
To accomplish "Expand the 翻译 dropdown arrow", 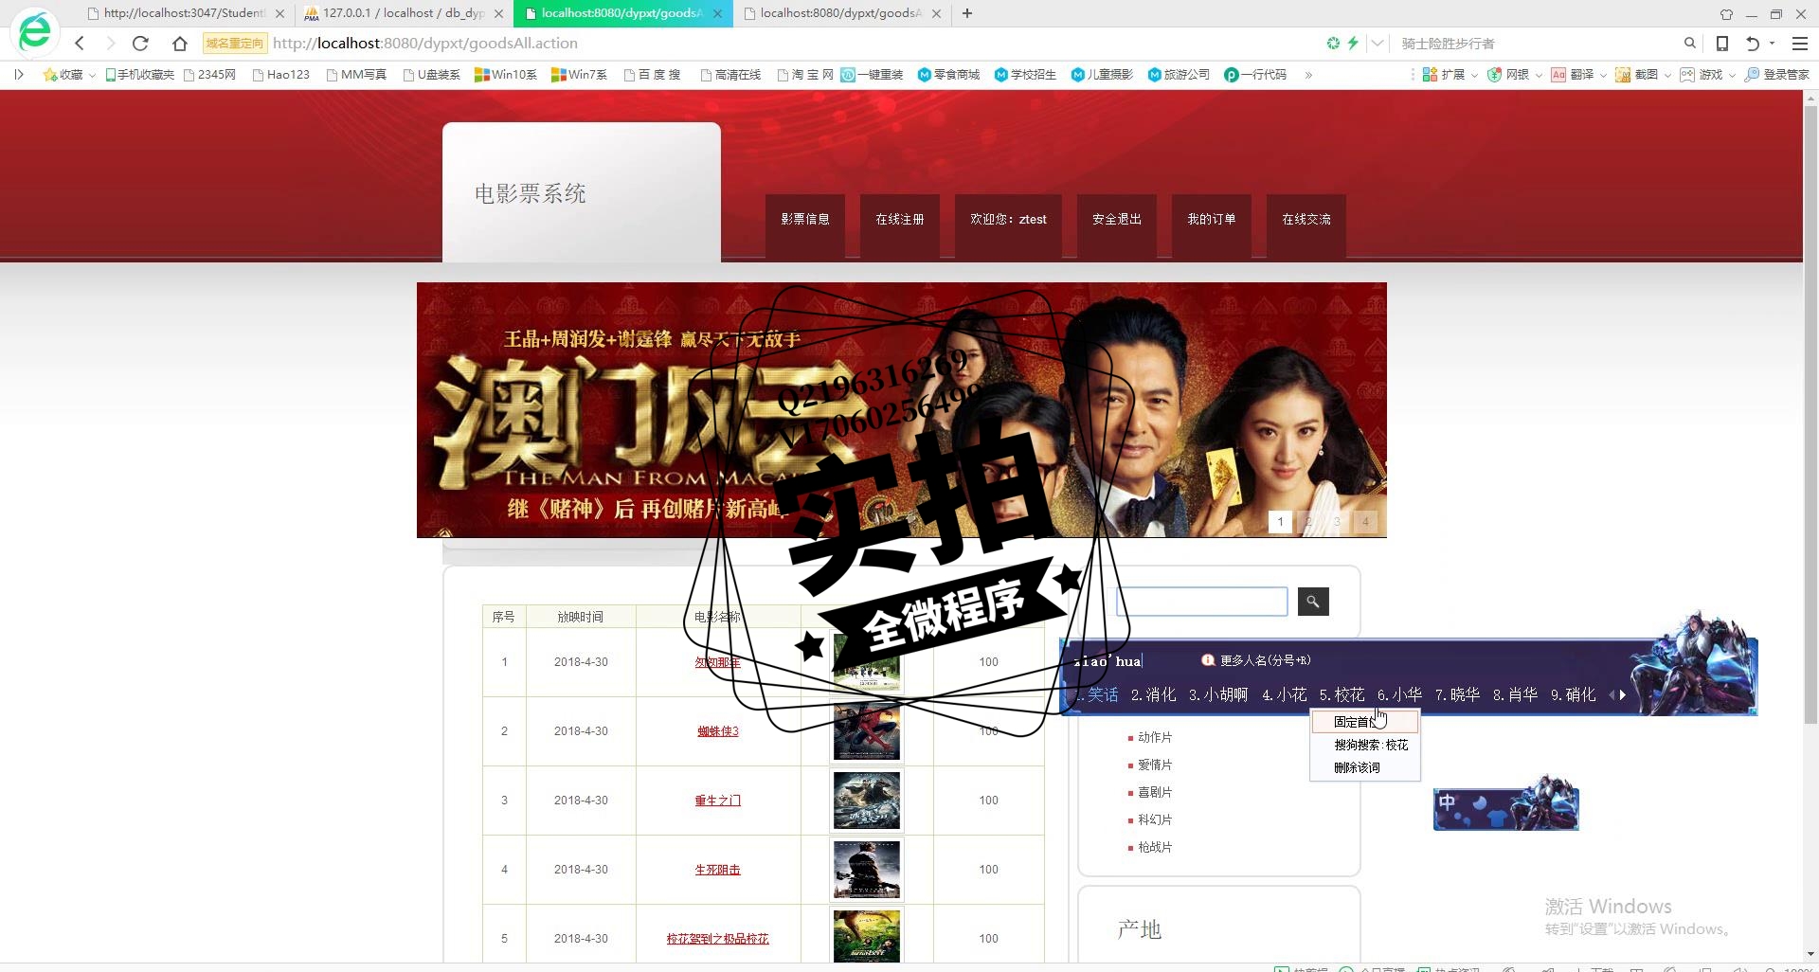I will [x=1603, y=76].
